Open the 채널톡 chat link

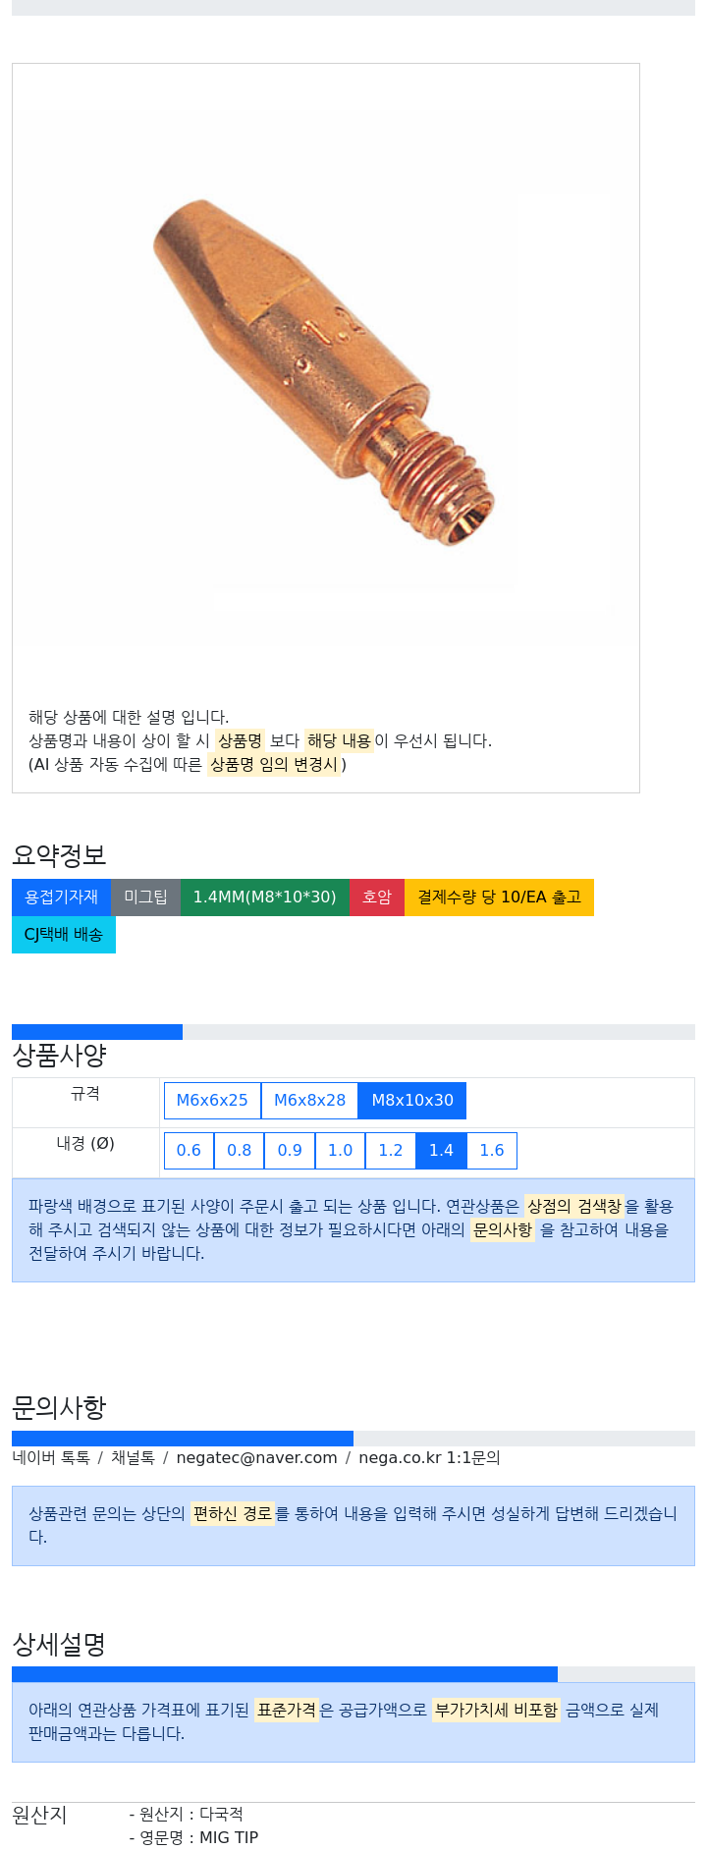(x=133, y=1458)
